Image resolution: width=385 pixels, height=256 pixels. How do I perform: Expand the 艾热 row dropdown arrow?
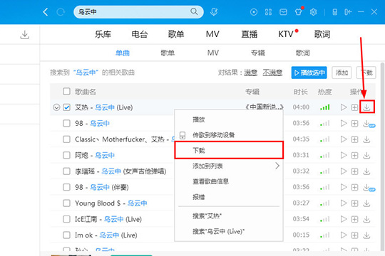click(56, 107)
